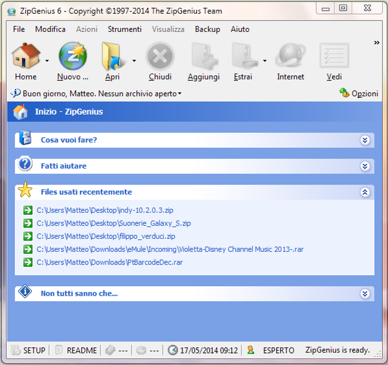Show more toolbar buttons via chevron
Screen dimensions: 388x365
pos(377,43)
